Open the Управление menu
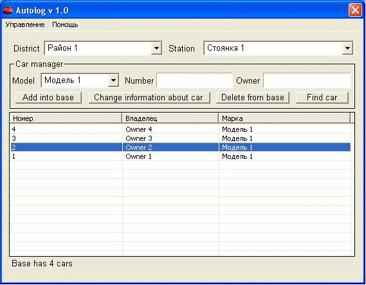Screen dimensions: 366x285 [25, 24]
